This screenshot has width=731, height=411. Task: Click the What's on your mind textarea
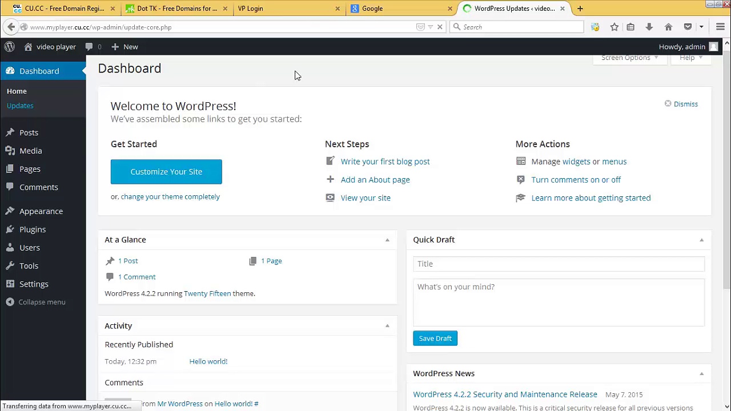(x=559, y=303)
